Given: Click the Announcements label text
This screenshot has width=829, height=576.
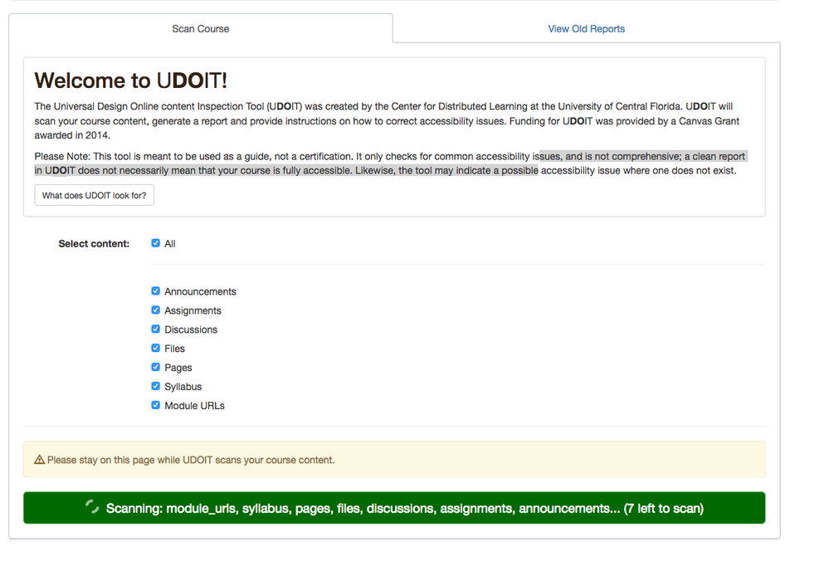Looking at the screenshot, I should pyautogui.click(x=200, y=291).
